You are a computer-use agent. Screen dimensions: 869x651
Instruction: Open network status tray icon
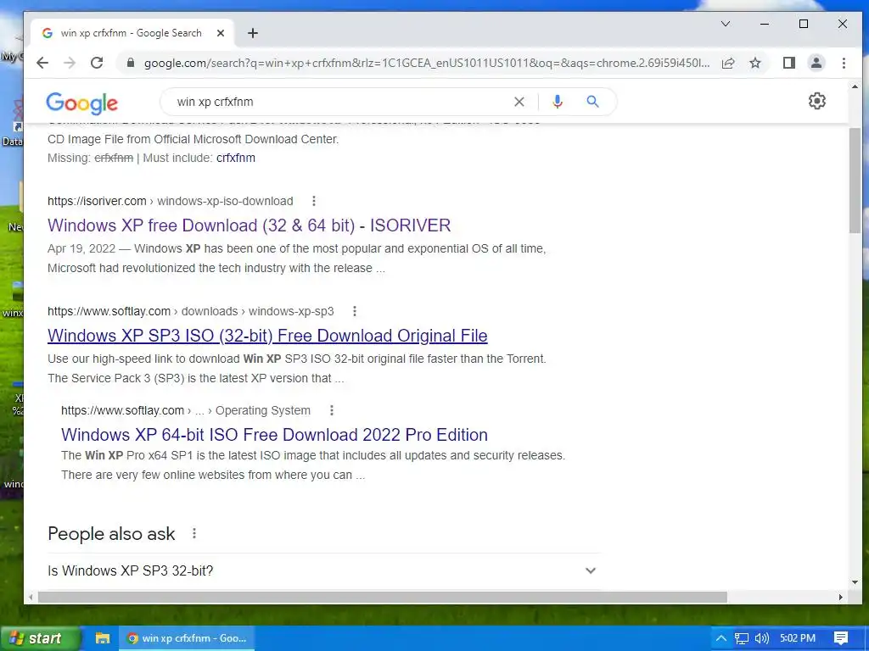[741, 638]
